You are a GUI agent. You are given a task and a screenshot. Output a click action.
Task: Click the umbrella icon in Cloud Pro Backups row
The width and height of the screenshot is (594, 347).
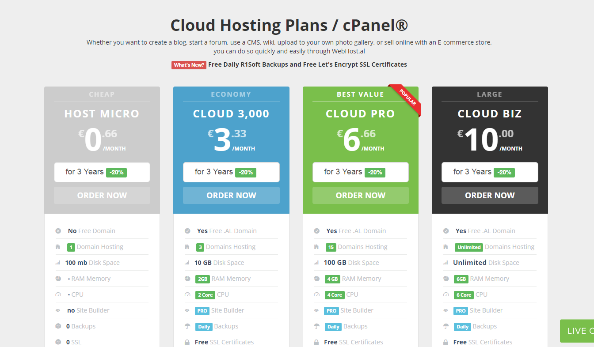317,326
